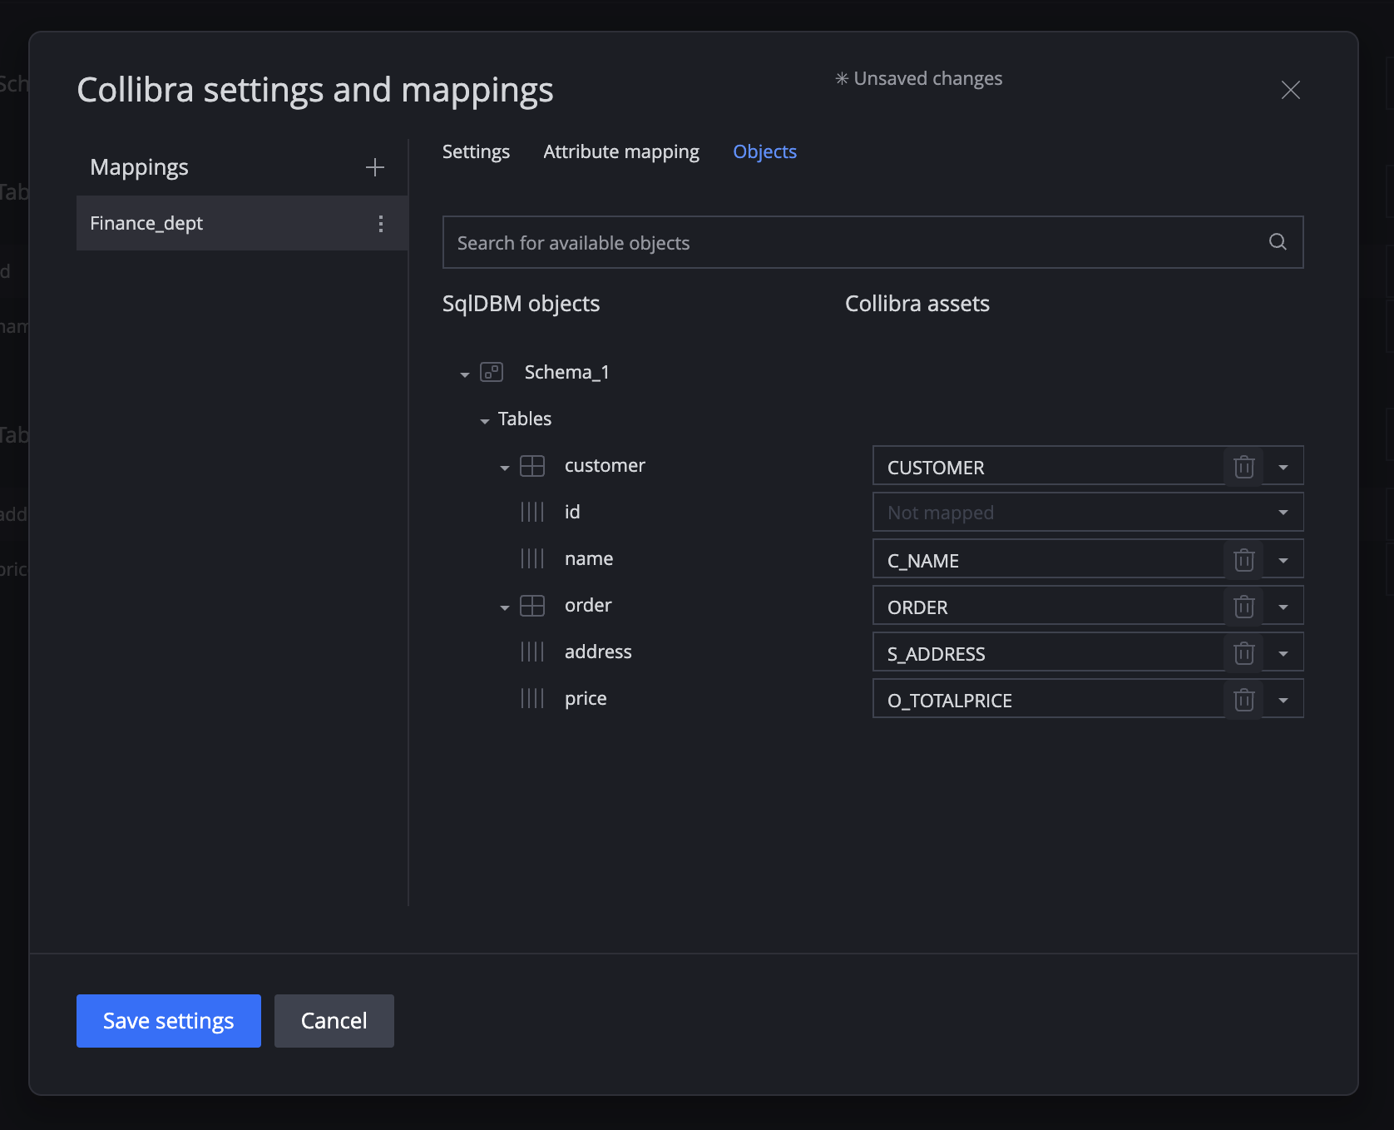The width and height of the screenshot is (1394, 1130).
Task: Click the address column icon
Action: click(x=532, y=652)
